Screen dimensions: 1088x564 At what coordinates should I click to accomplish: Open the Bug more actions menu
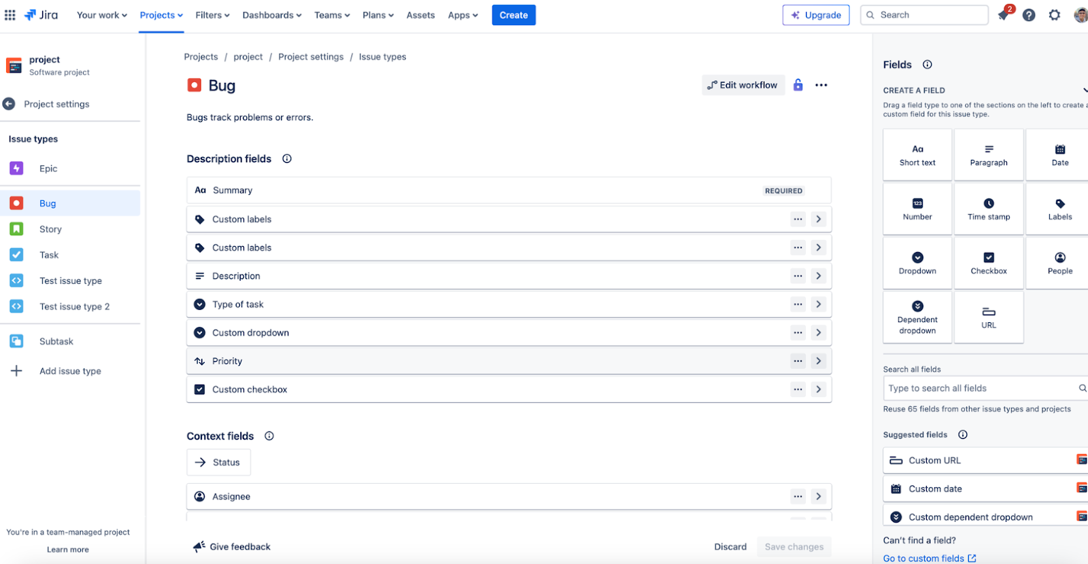tap(821, 85)
